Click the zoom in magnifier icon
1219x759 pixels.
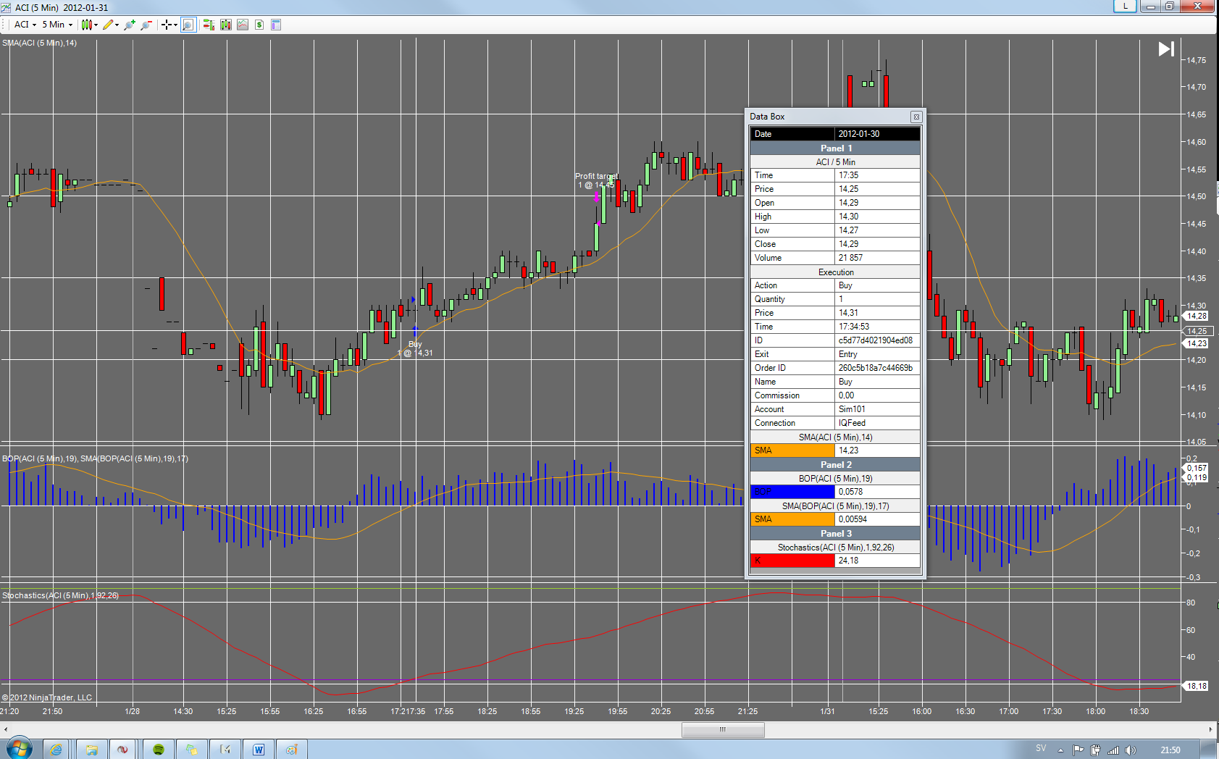[130, 25]
